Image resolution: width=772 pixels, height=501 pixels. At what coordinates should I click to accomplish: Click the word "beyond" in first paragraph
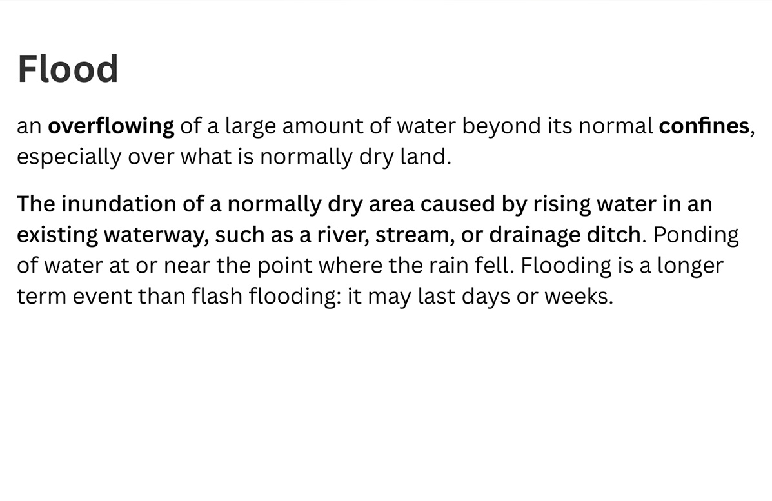tap(501, 126)
